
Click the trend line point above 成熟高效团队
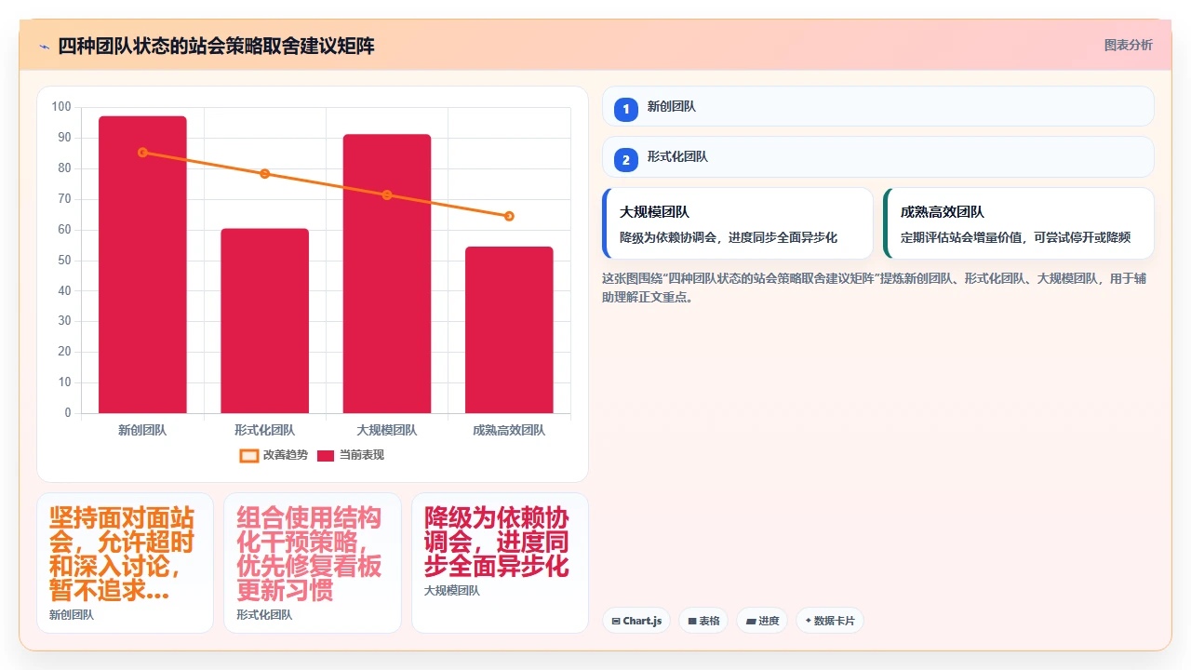click(x=509, y=216)
